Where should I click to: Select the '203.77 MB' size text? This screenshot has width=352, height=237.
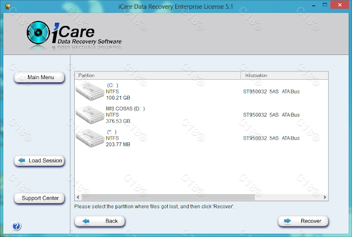coord(118,145)
